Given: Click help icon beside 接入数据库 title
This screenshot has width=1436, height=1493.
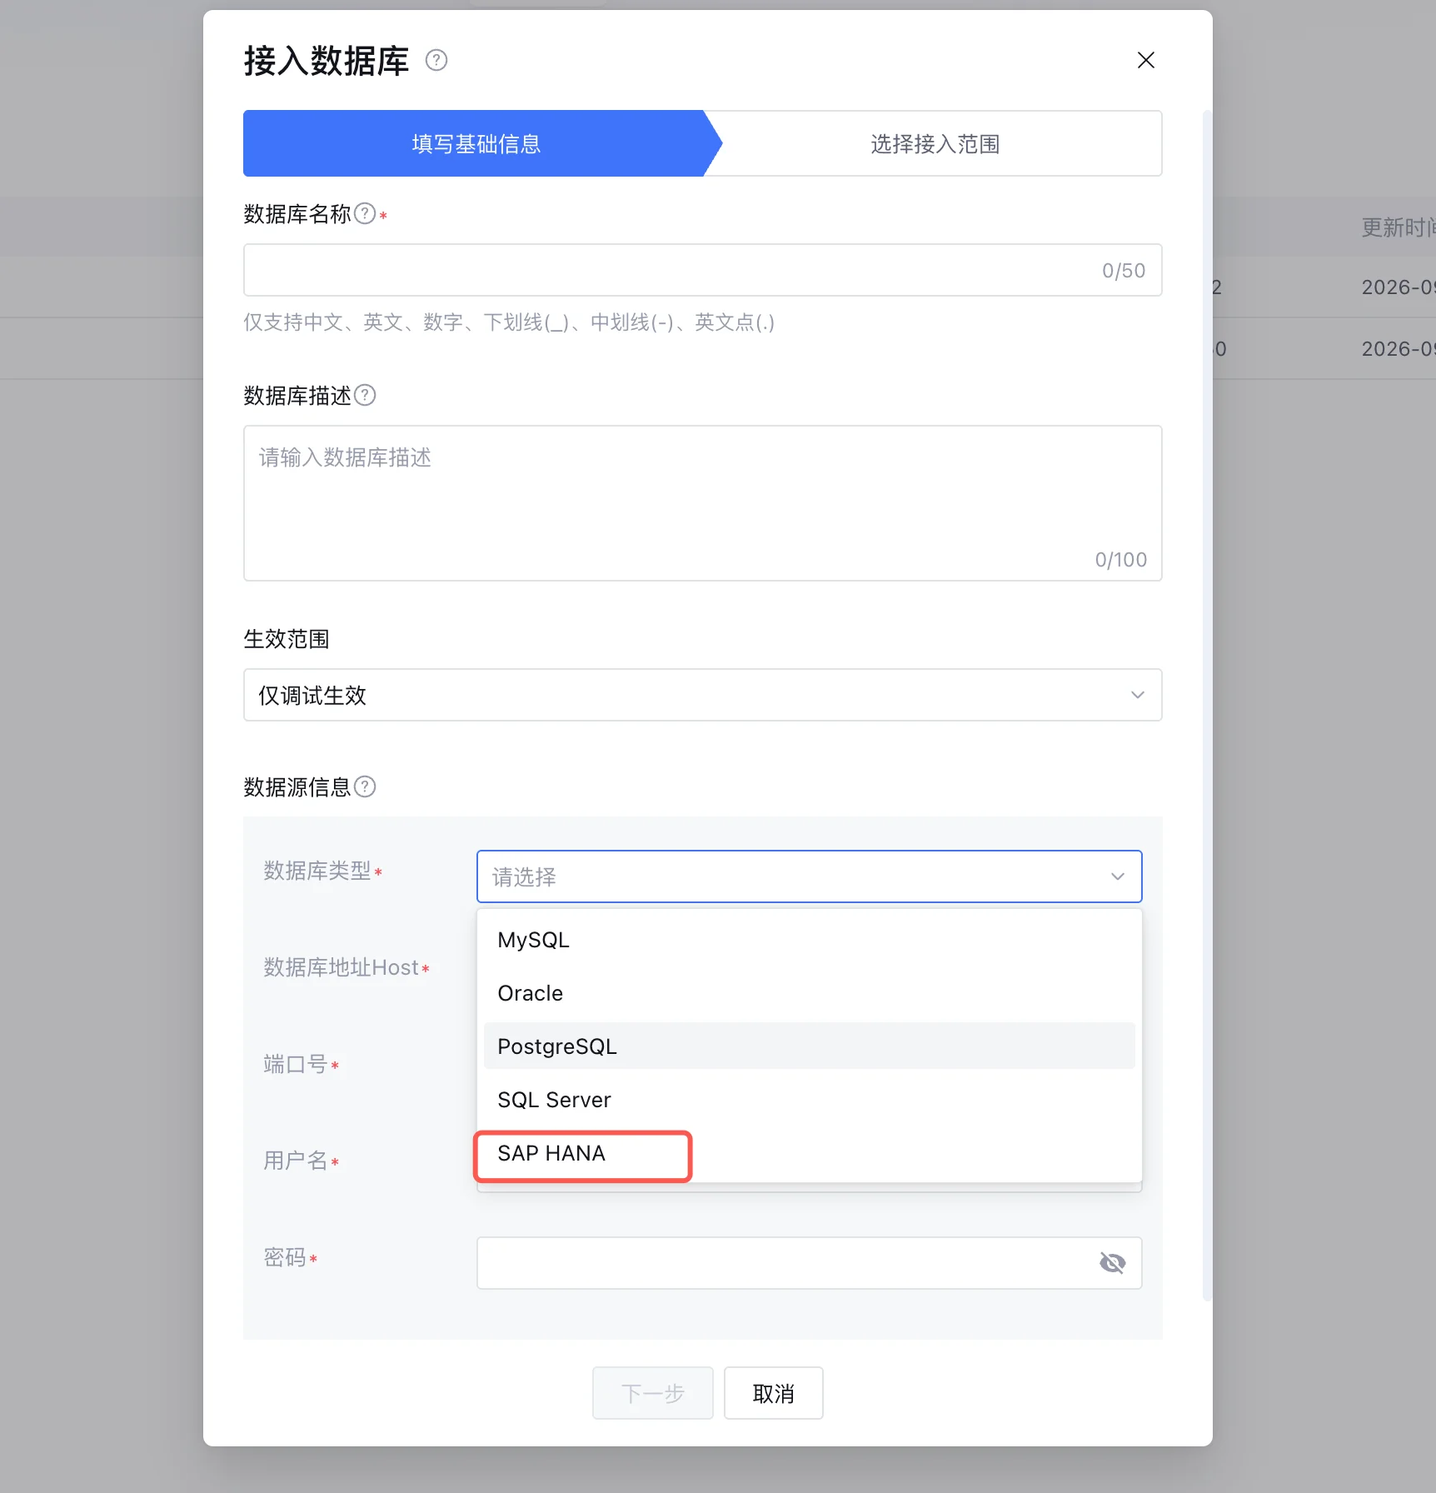Looking at the screenshot, I should (436, 60).
